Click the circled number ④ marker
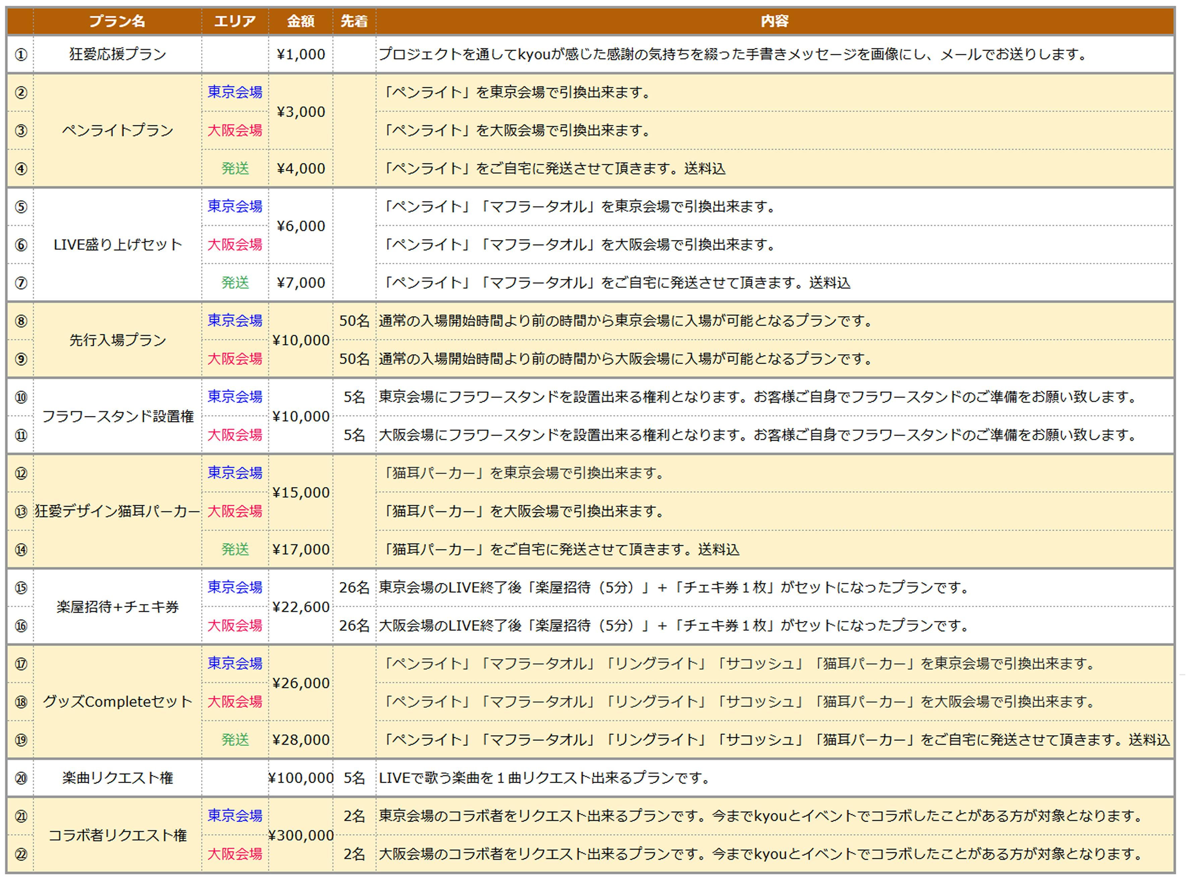 point(21,169)
